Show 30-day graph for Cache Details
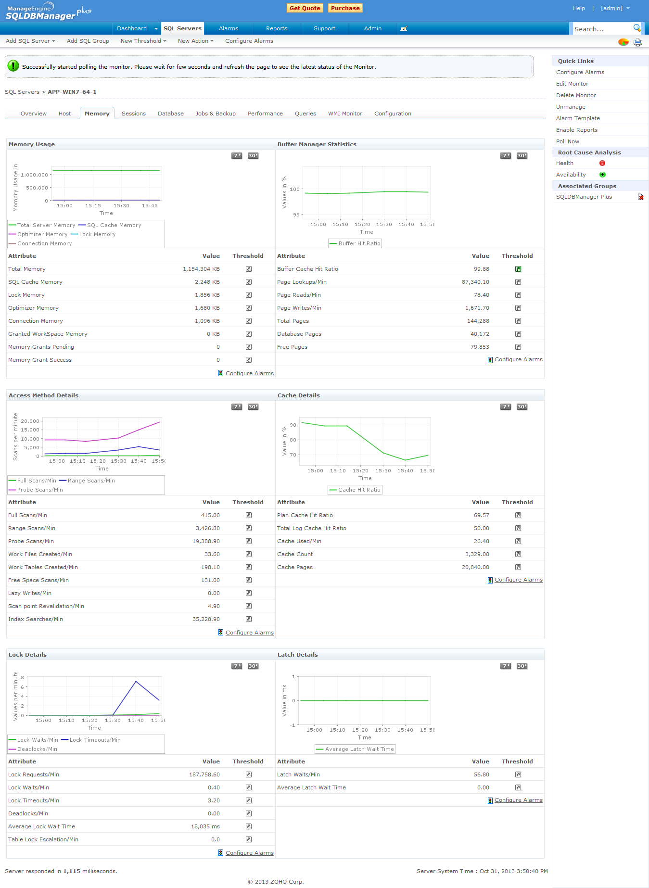 click(x=522, y=407)
